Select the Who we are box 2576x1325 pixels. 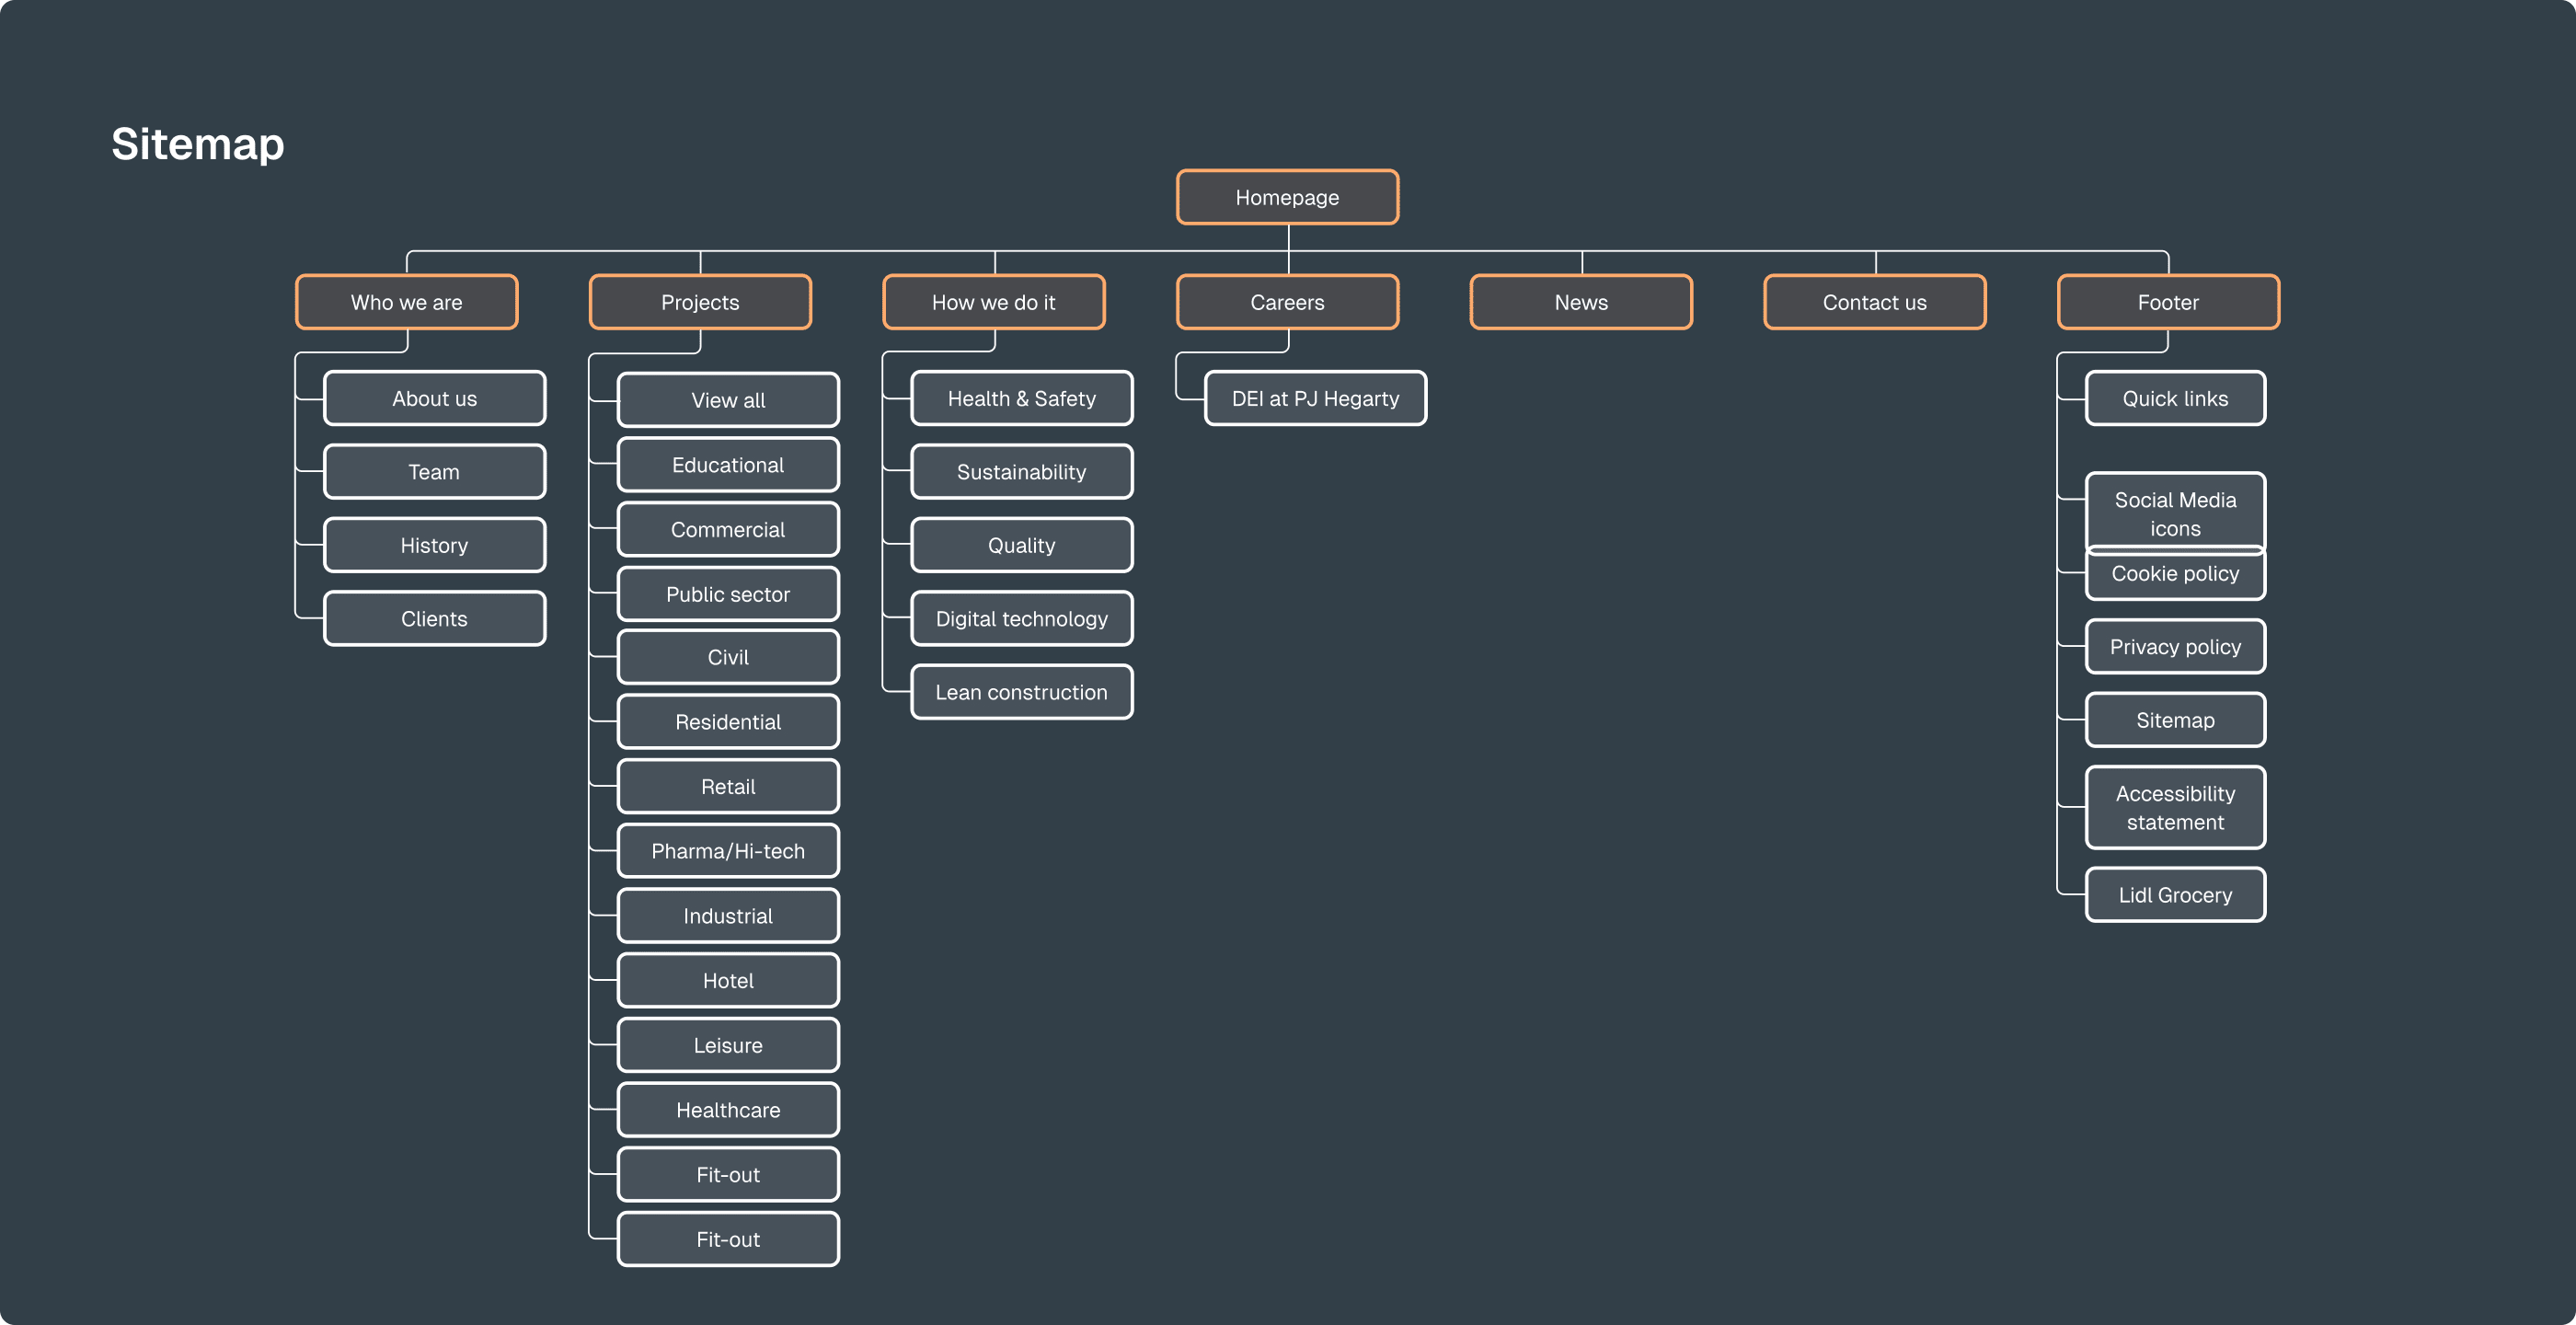tap(406, 302)
